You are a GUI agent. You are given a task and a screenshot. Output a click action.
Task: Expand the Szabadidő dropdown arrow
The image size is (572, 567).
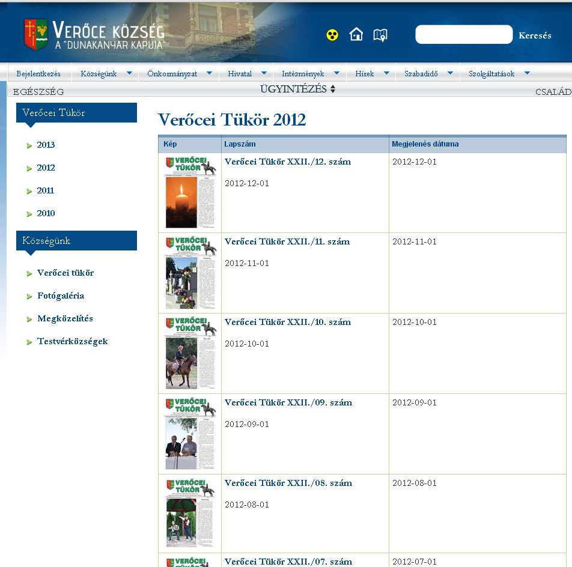pyautogui.click(x=451, y=73)
